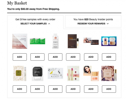Add the pink lipstick card sample
This screenshot has height=100, width=126.
73,89
